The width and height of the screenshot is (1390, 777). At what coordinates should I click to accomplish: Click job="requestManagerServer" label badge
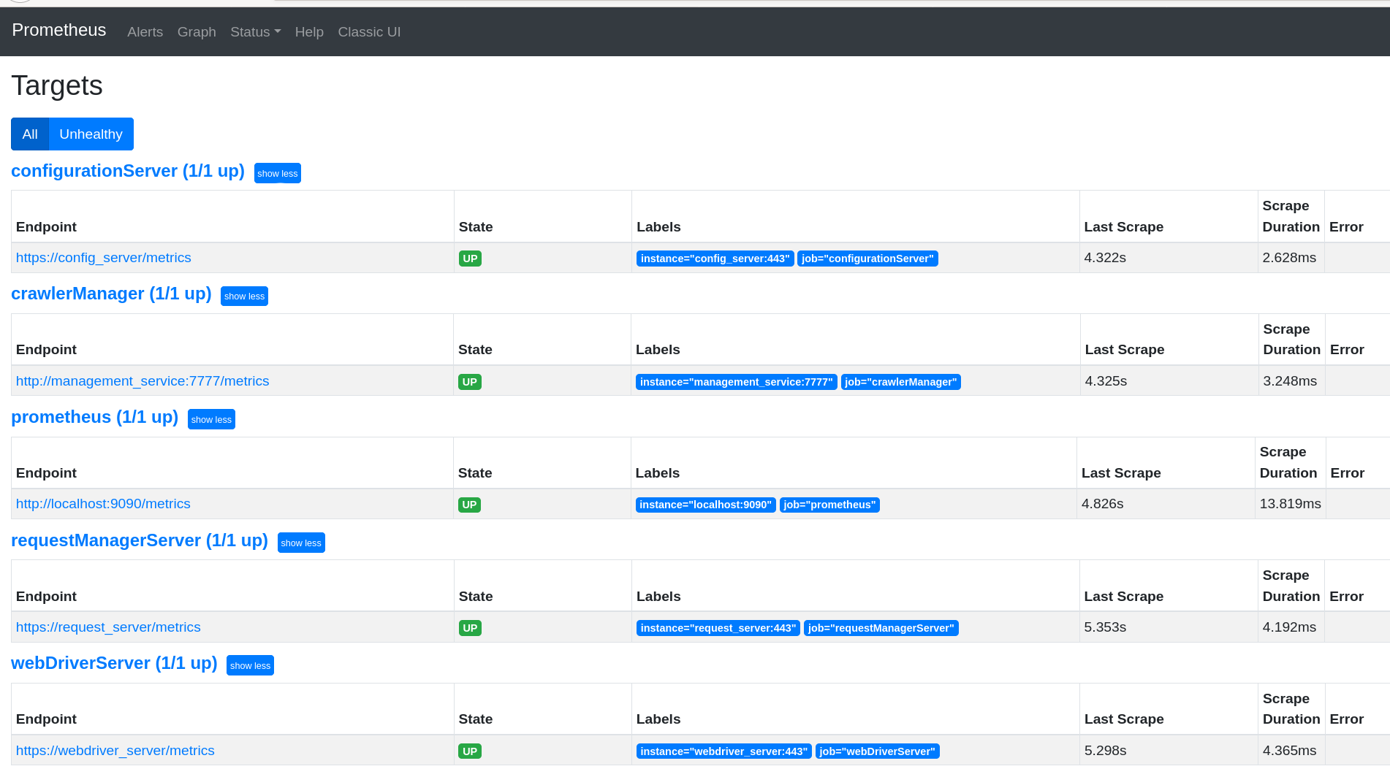tap(881, 628)
